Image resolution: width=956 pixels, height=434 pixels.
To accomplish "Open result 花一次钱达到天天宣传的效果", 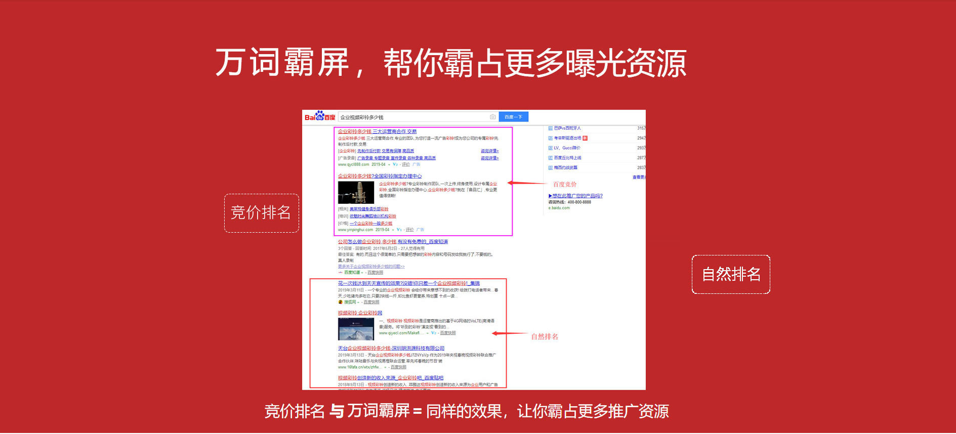I will pos(409,283).
